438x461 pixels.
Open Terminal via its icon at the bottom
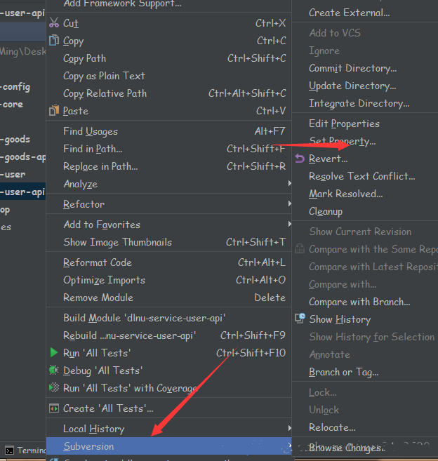pyautogui.click(x=9, y=450)
